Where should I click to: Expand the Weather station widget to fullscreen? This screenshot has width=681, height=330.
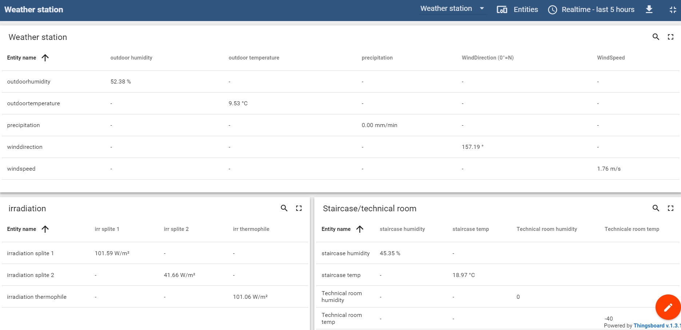(x=670, y=37)
